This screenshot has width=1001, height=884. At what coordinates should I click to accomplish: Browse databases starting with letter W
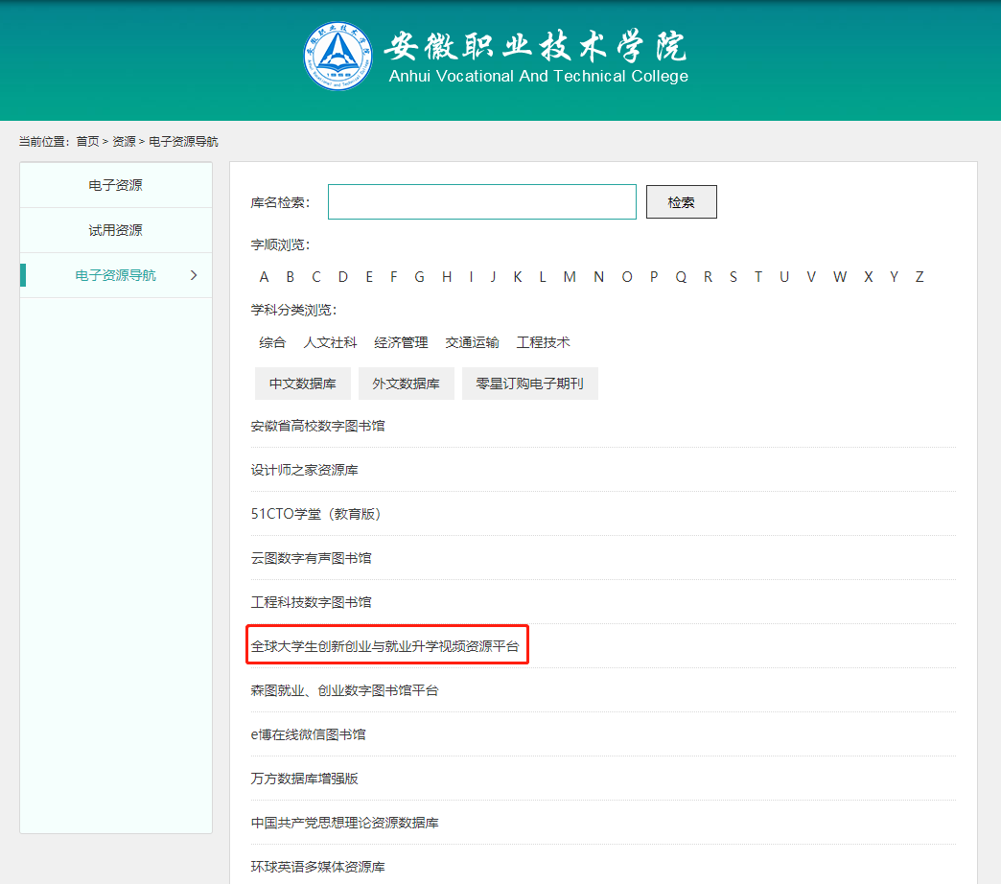[x=840, y=277]
